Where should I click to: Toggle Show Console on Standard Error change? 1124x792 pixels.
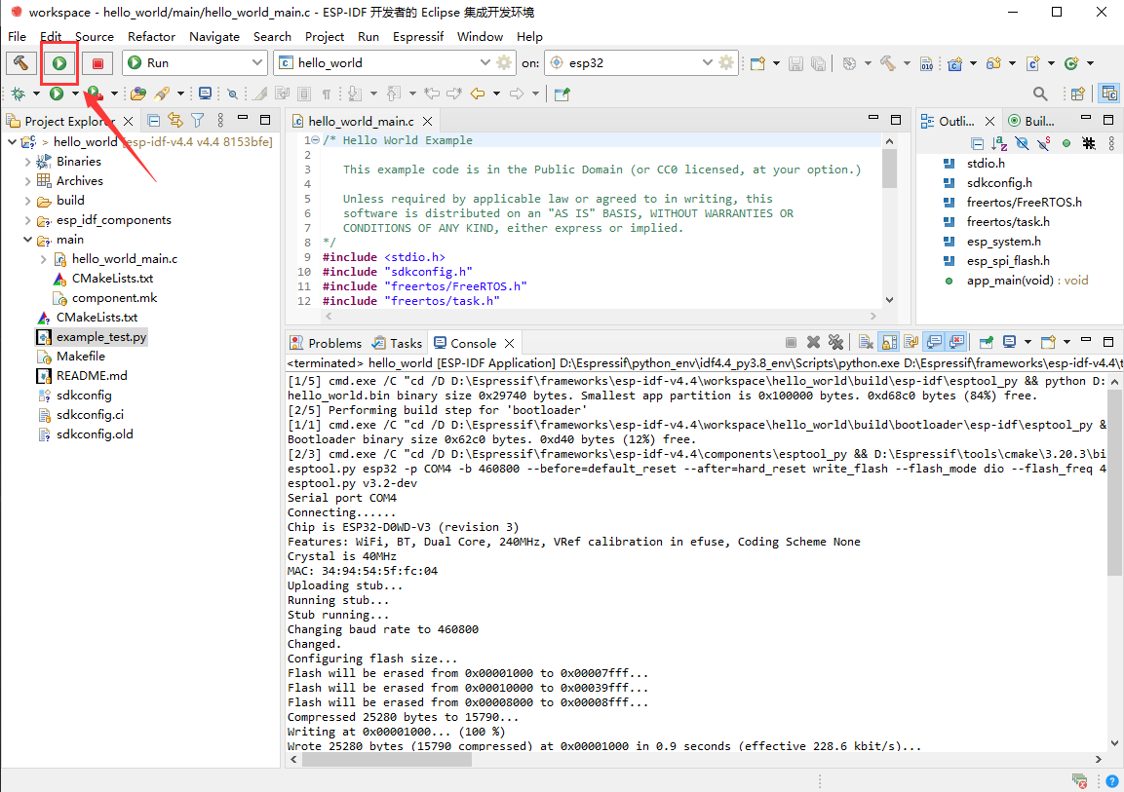[956, 342]
